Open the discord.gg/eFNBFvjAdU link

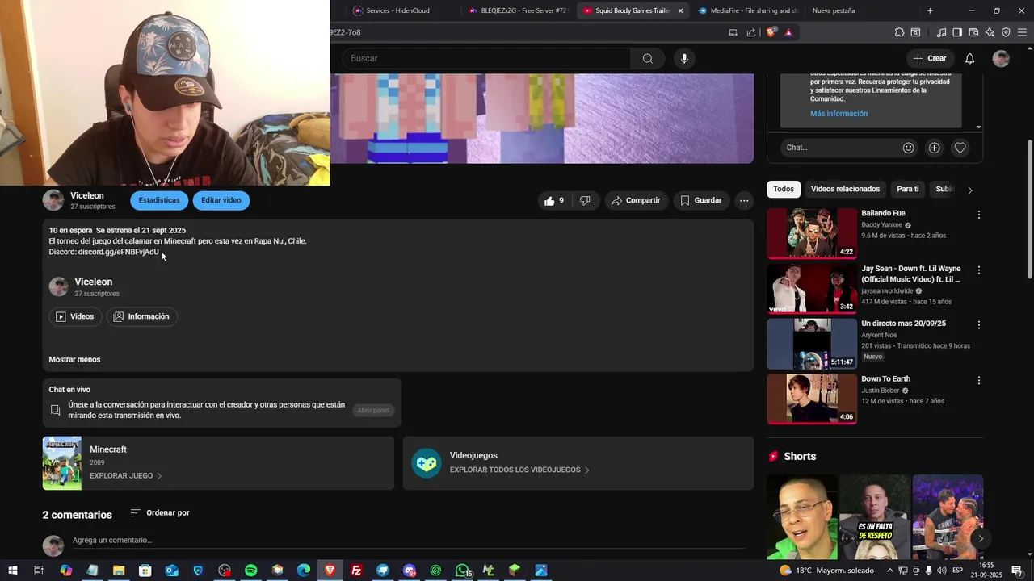[119, 252]
